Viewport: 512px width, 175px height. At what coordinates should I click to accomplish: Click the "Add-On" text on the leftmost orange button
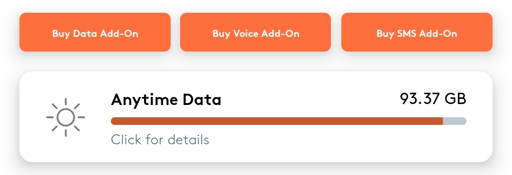[119, 34]
